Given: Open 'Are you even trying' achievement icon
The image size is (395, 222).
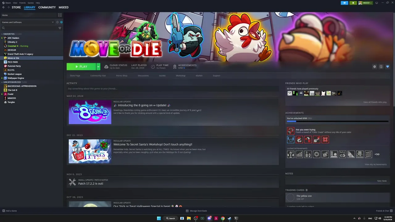Looking at the screenshot, I should click(291, 131).
